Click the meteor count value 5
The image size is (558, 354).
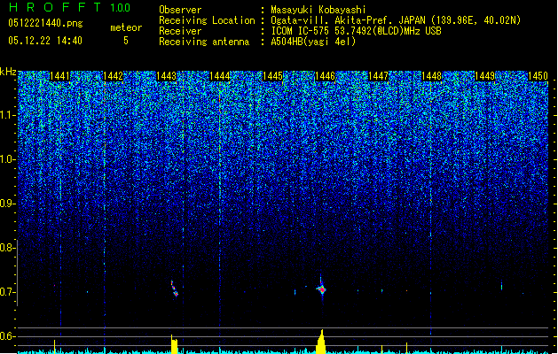(x=126, y=41)
